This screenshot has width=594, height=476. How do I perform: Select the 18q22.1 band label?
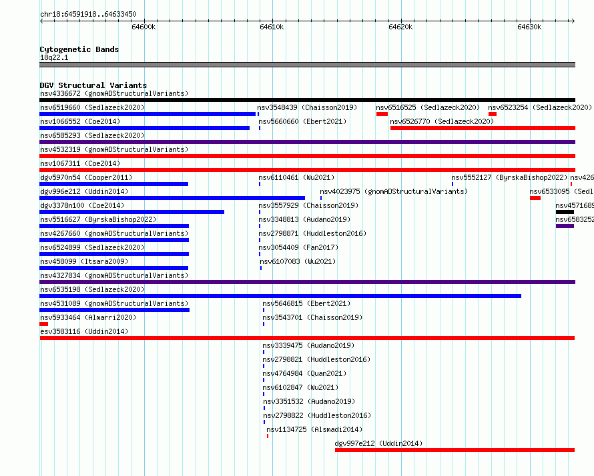click(x=54, y=57)
